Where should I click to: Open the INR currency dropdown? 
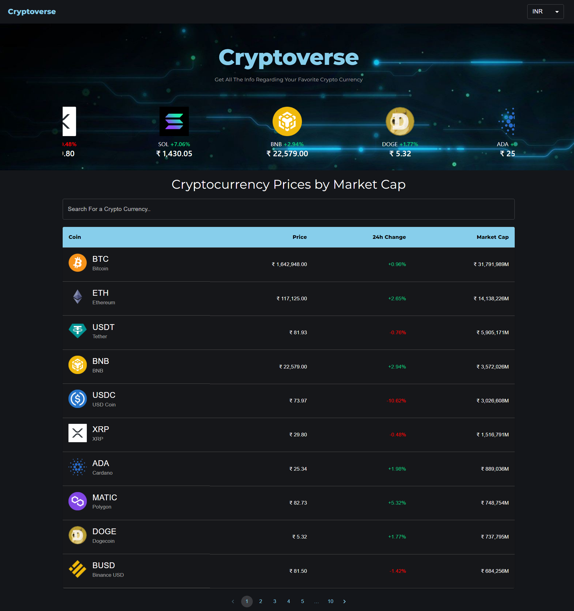[545, 11]
